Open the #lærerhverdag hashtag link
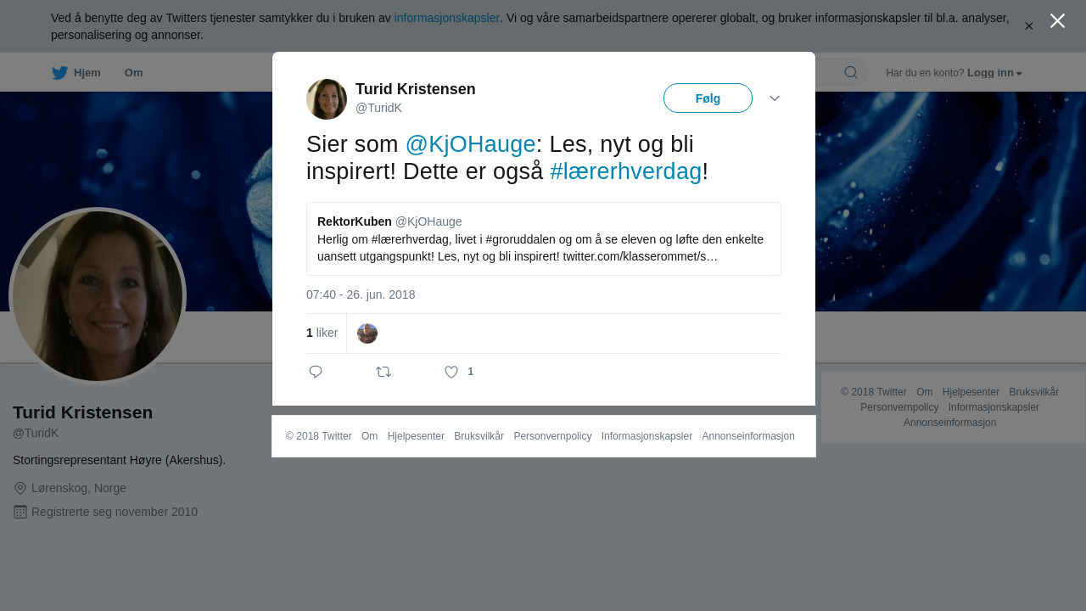Screen dimensions: 1086x611 625,171
